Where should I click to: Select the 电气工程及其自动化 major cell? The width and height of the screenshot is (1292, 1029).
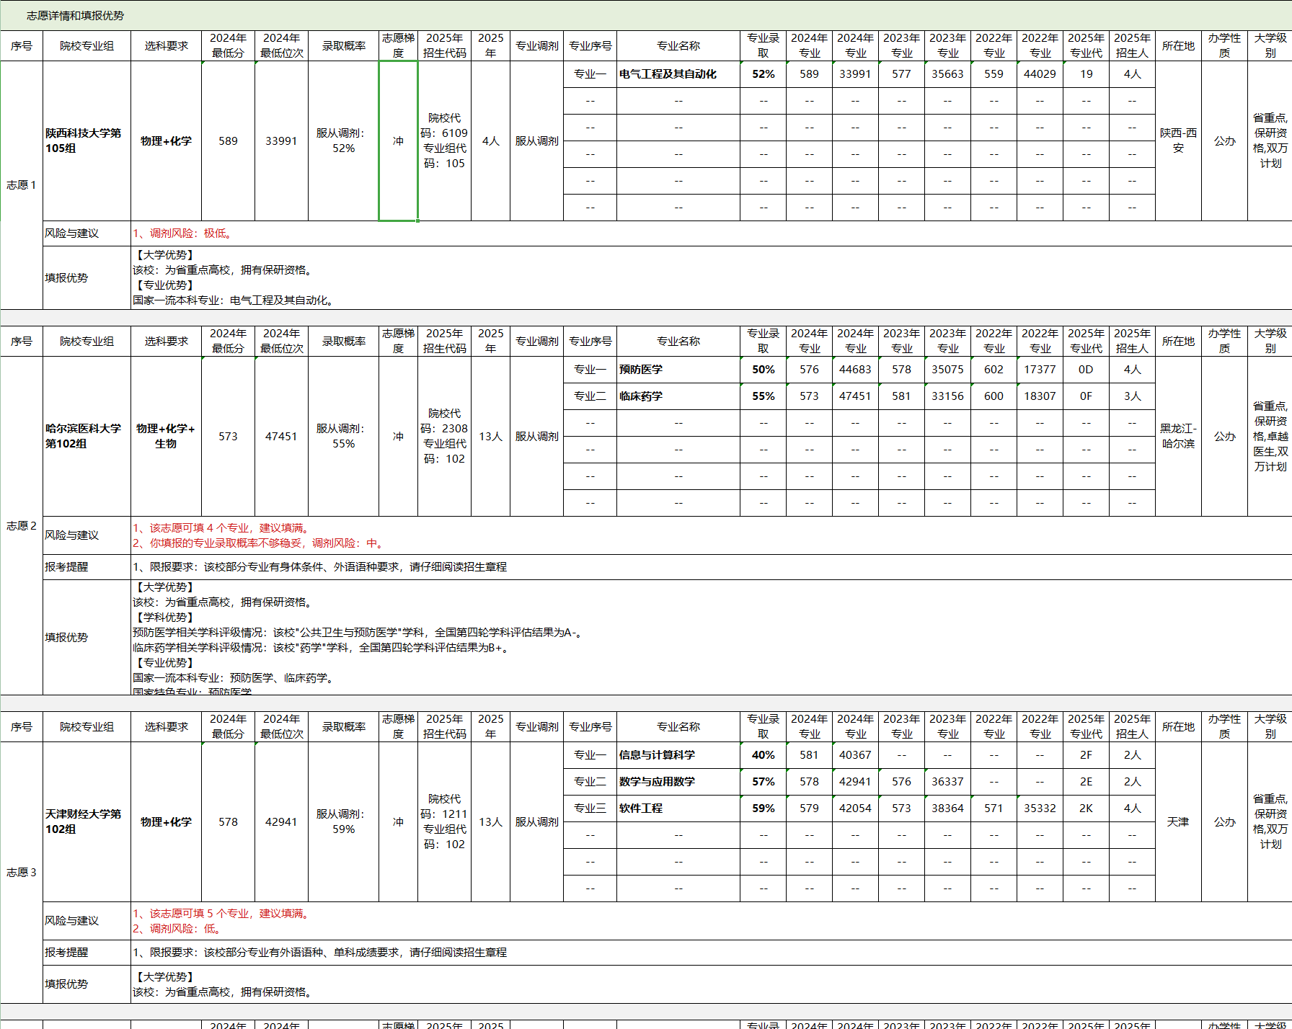pos(678,74)
